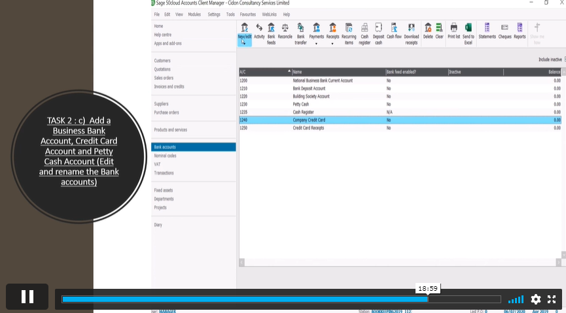
Task: Go to Home in the sidebar
Action: [x=158, y=26]
